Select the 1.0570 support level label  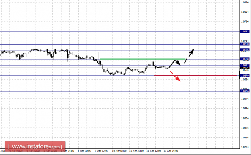(245, 75)
